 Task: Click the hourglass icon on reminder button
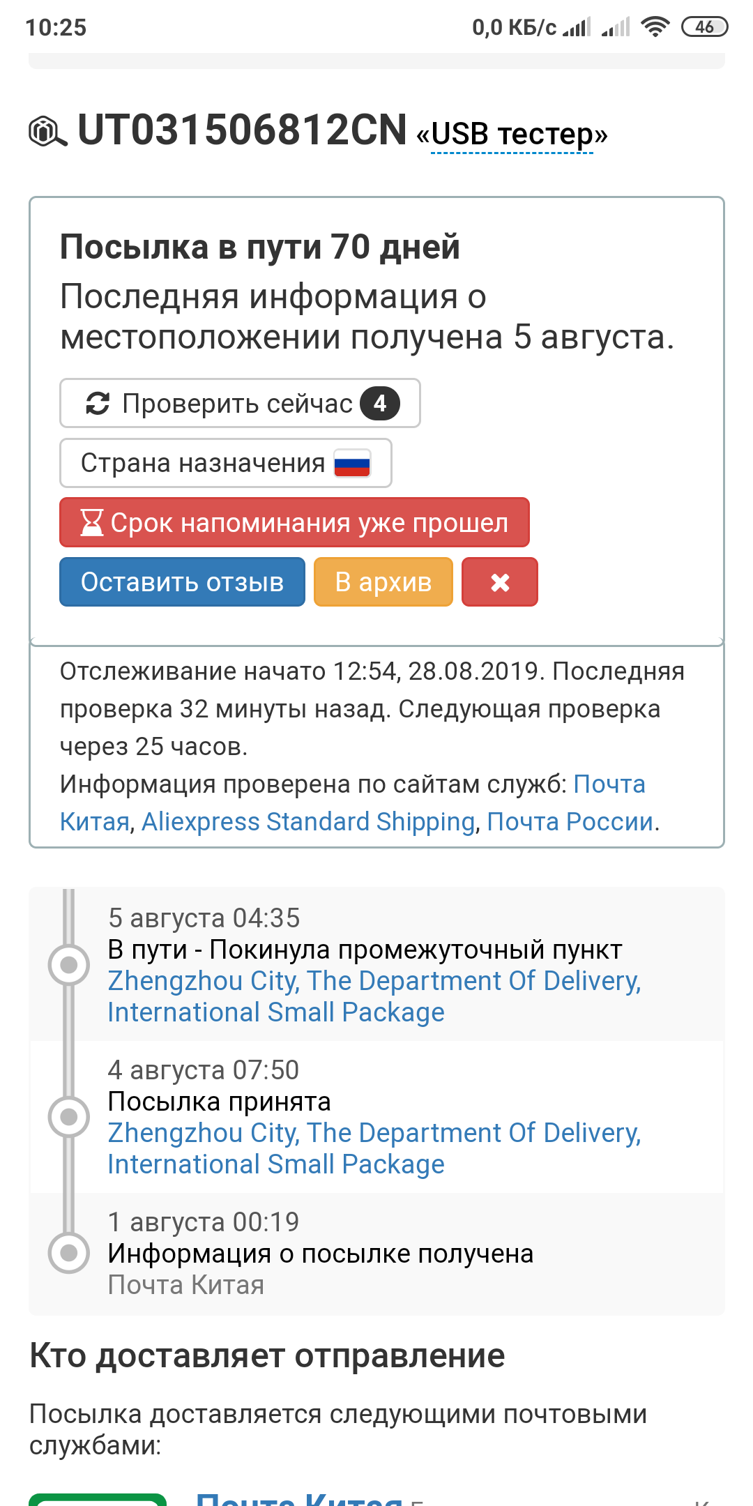pos(91,523)
